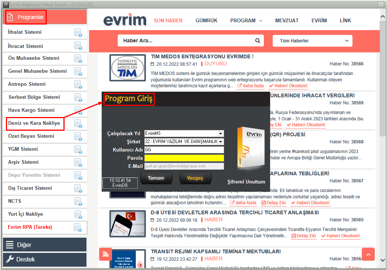
Task: Open the TİM MEDOS ENTEGRASYONU EVRİMDE headline
Action: point(202,56)
